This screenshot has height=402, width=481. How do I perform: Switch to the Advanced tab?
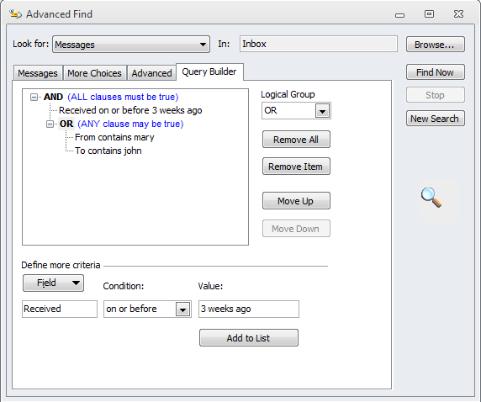(x=151, y=73)
